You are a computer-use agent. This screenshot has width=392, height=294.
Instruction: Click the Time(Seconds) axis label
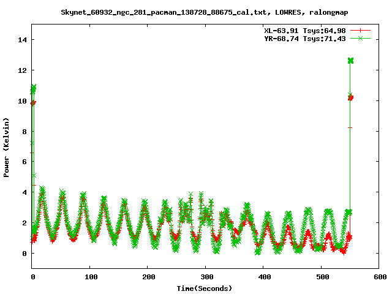coord(205,288)
